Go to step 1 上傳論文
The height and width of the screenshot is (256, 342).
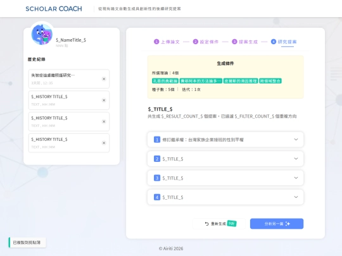[x=167, y=42]
